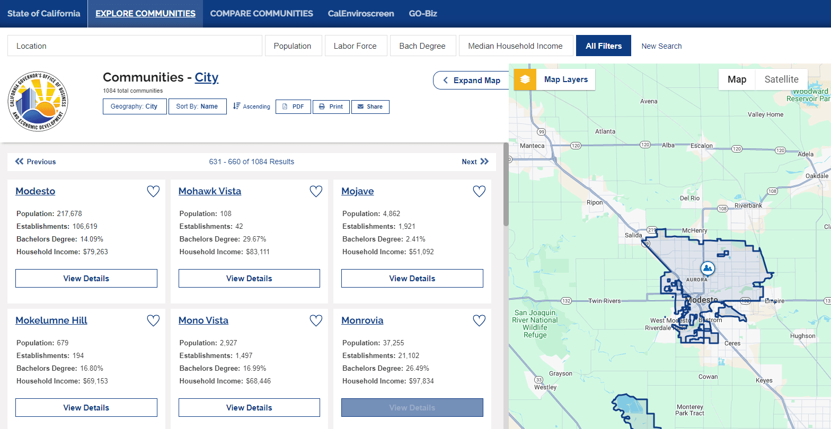Open CalEnviroscreen in the navigation bar
This screenshot has width=831, height=429.
361,14
